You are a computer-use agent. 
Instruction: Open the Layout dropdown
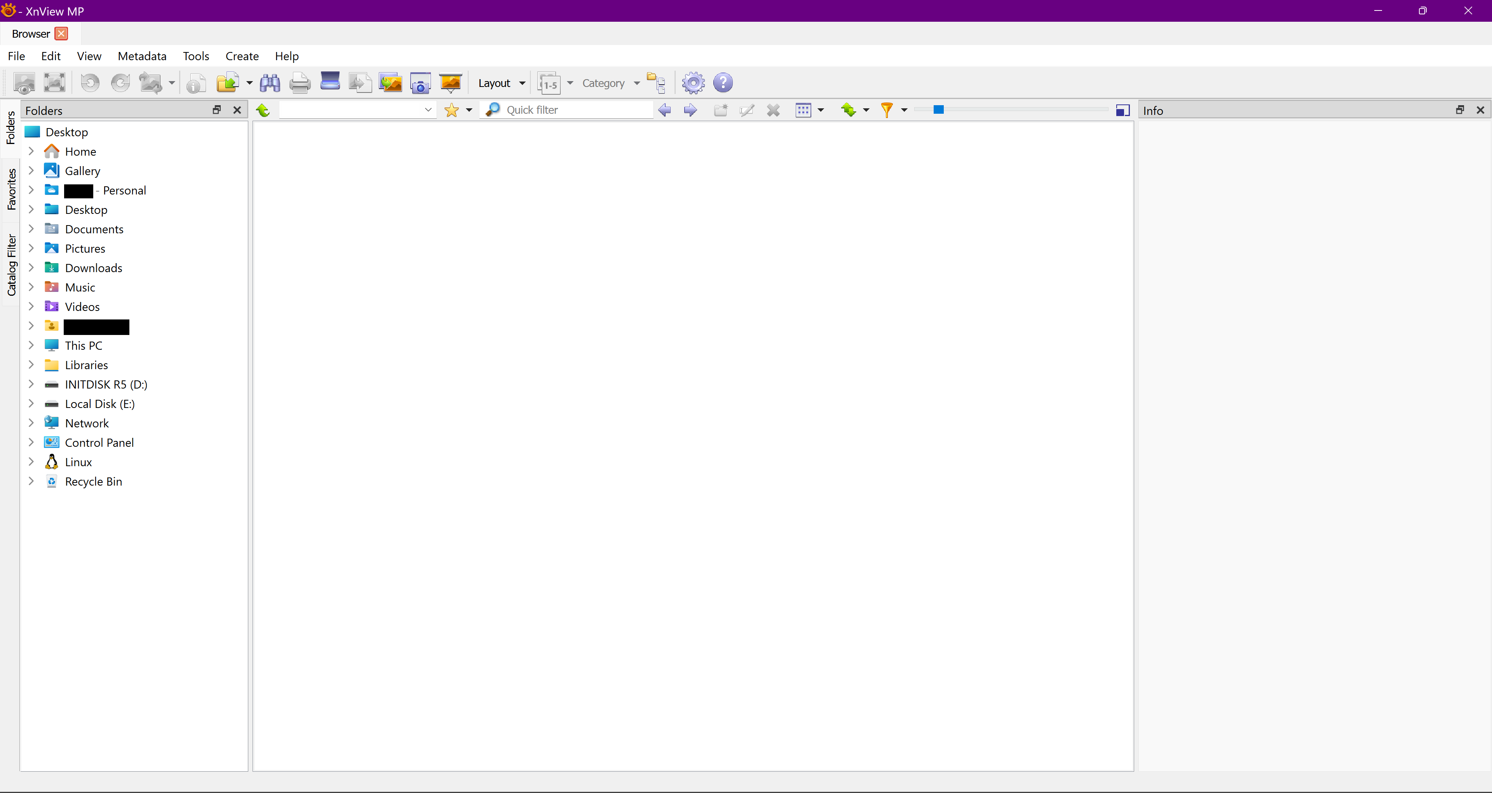click(502, 83)
